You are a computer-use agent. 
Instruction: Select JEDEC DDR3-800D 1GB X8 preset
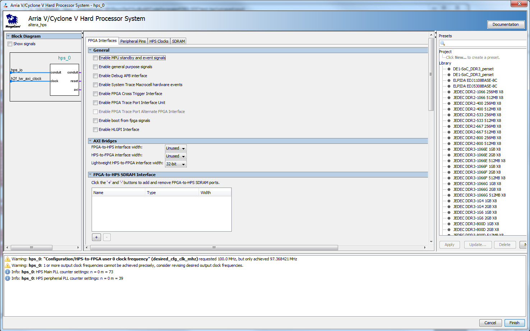(x=476, y=224)
